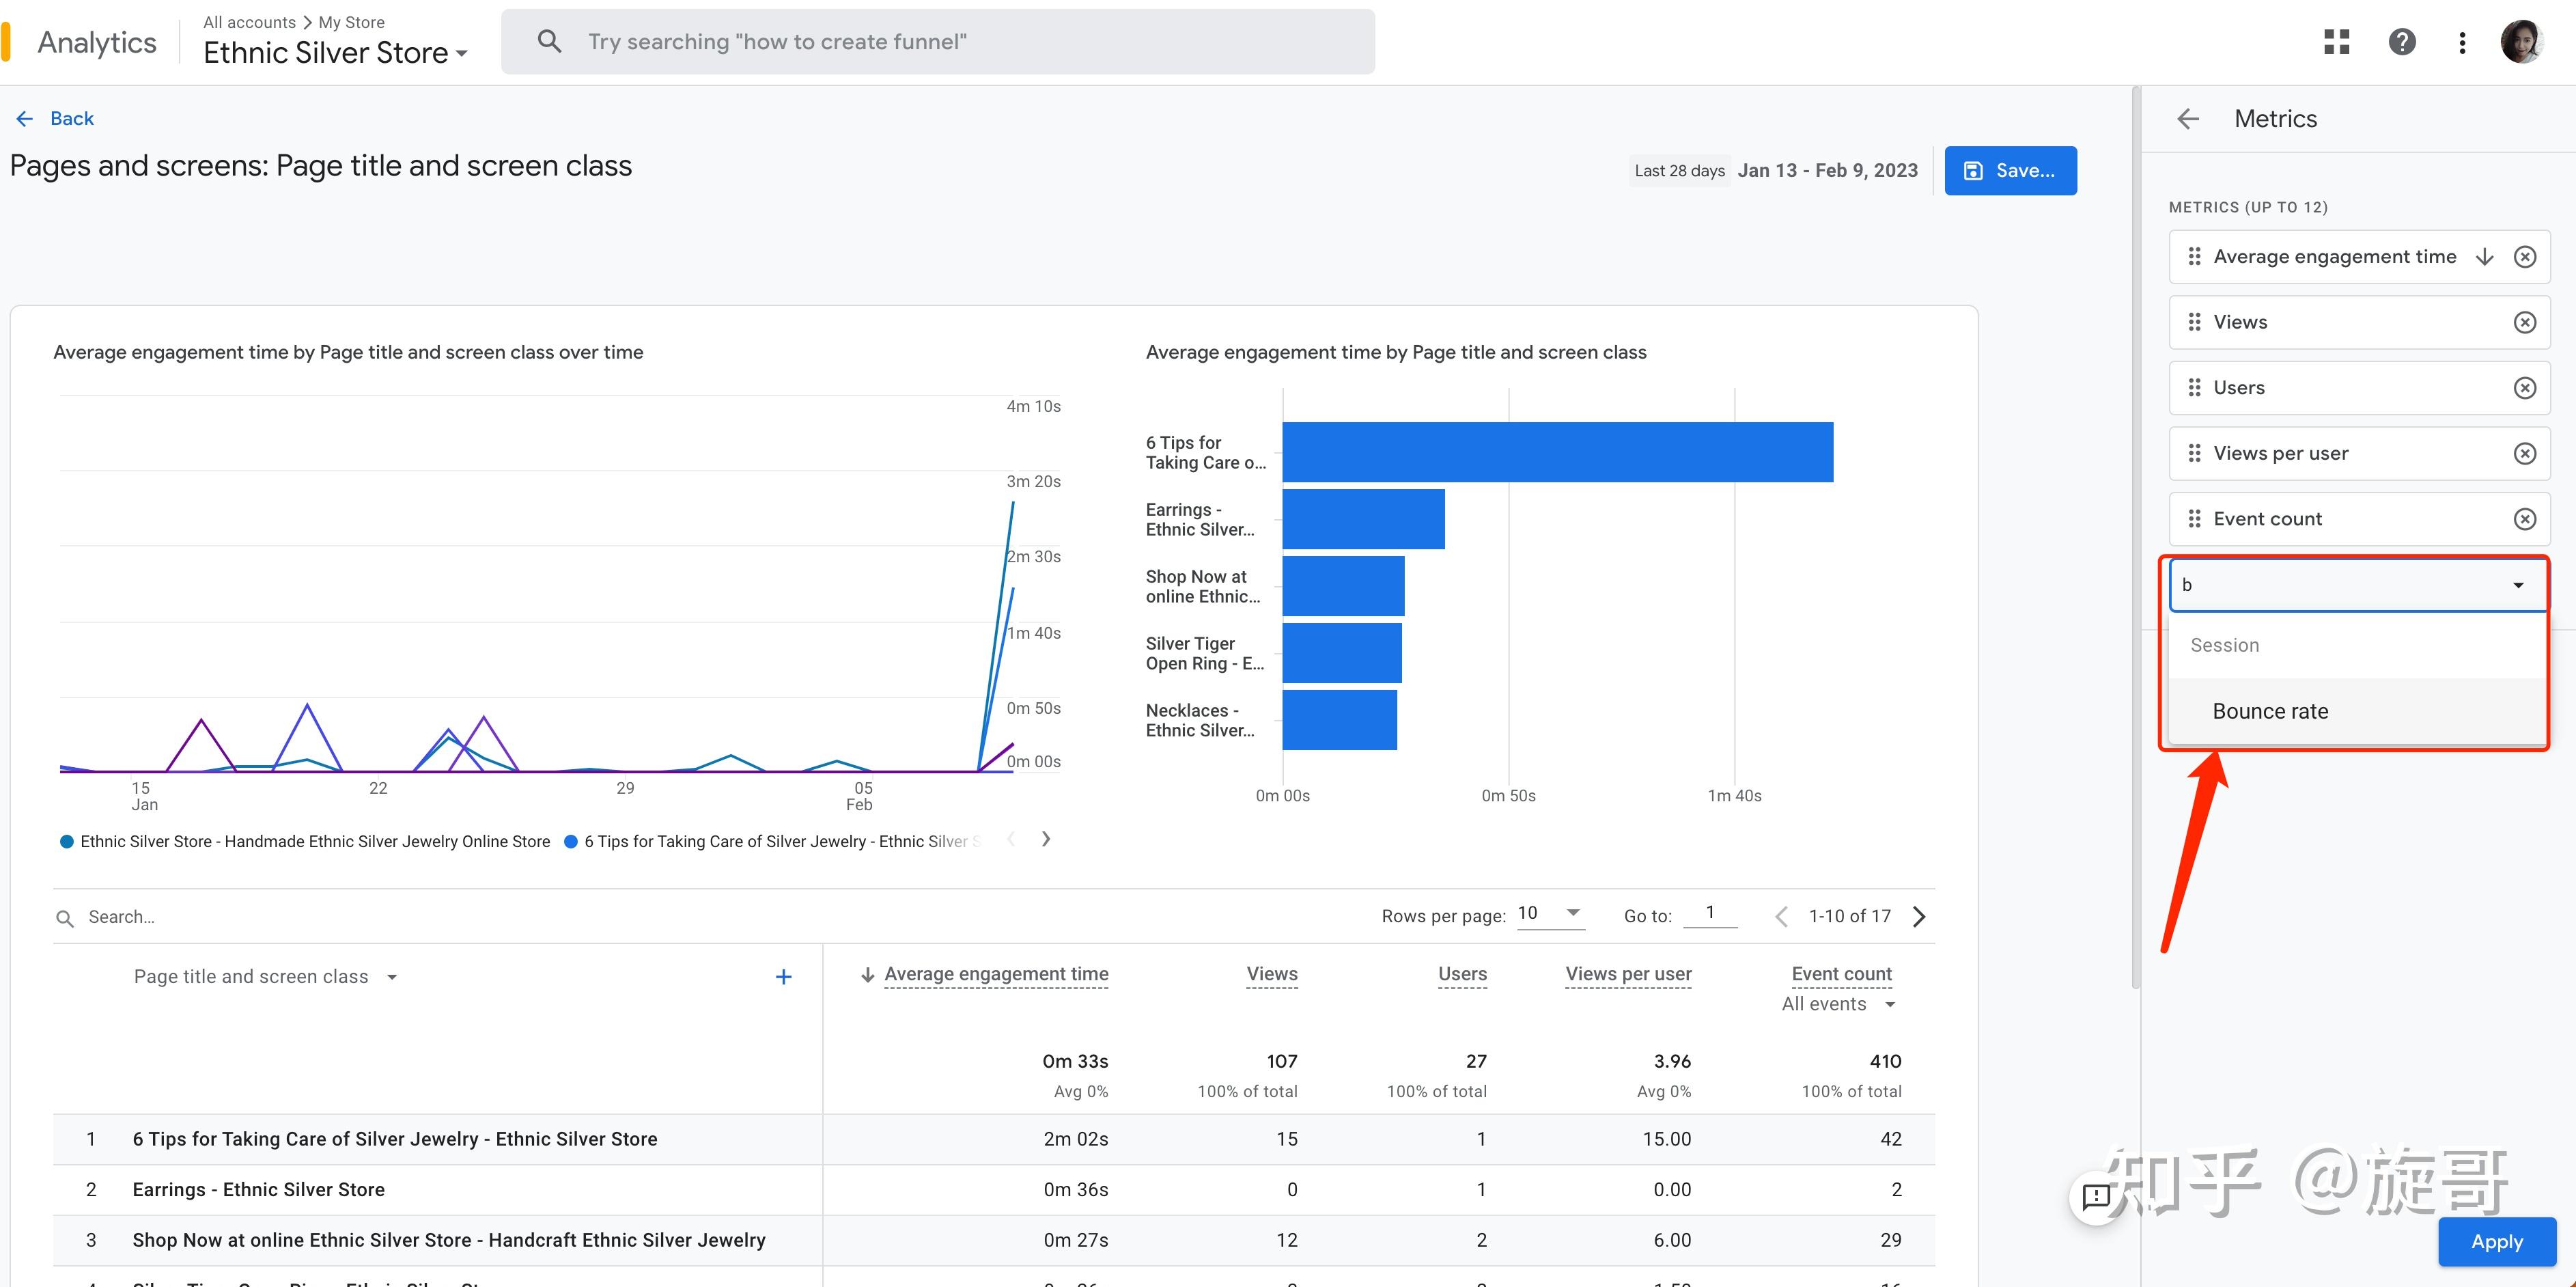
Task: Click the drag handle beside Event count metric
Action: (x=2195, y=519)
